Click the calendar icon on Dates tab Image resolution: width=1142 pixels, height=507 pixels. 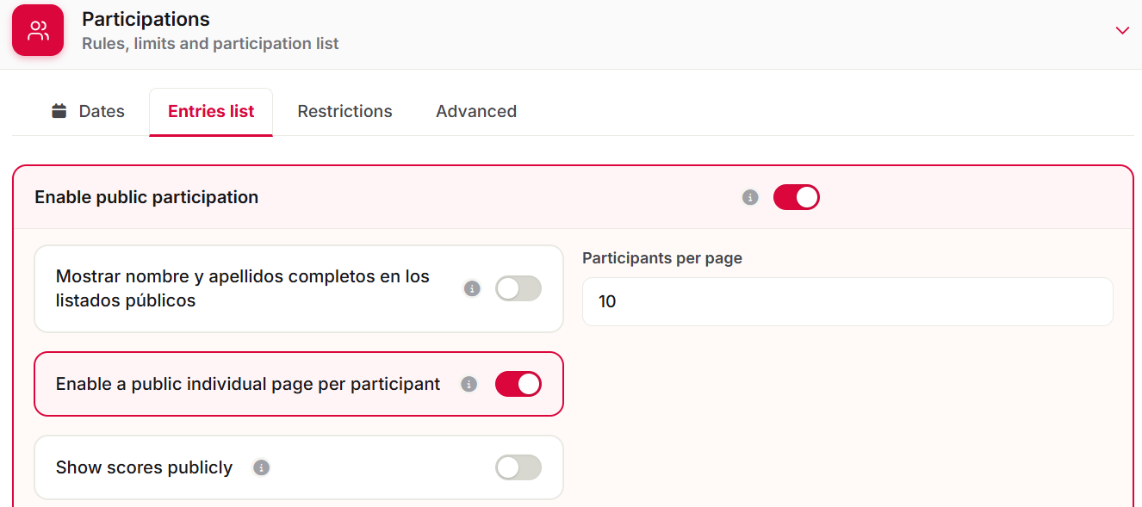click(x=59, y=111)
